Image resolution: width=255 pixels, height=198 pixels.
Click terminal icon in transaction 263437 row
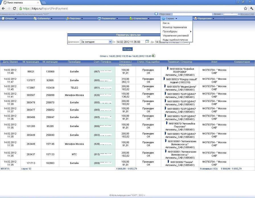tap(166, 151)
